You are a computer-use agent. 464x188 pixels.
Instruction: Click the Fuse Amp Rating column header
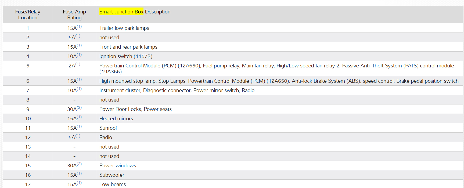(74, 15)
